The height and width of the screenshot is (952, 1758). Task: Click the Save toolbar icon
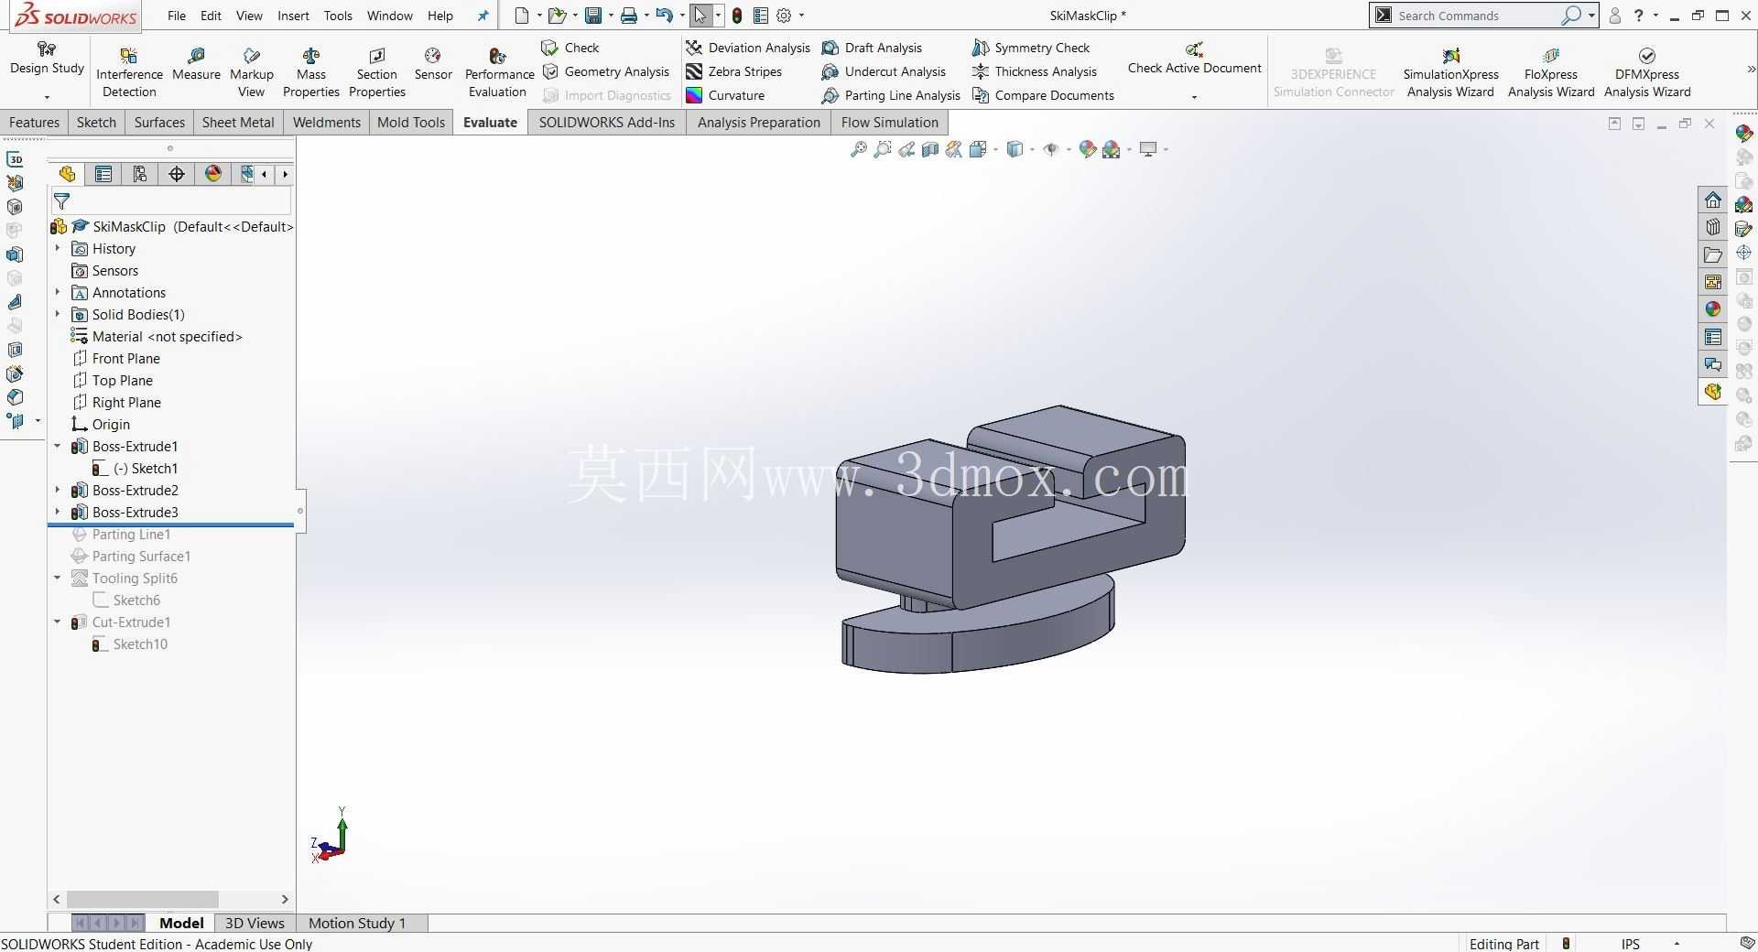pyautogui.click(x=593, y=16)
